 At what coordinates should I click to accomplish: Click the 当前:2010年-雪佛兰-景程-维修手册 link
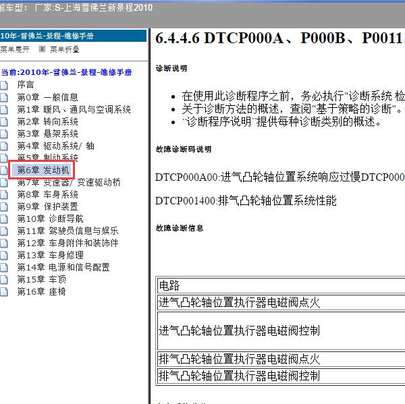pos(66,72)
